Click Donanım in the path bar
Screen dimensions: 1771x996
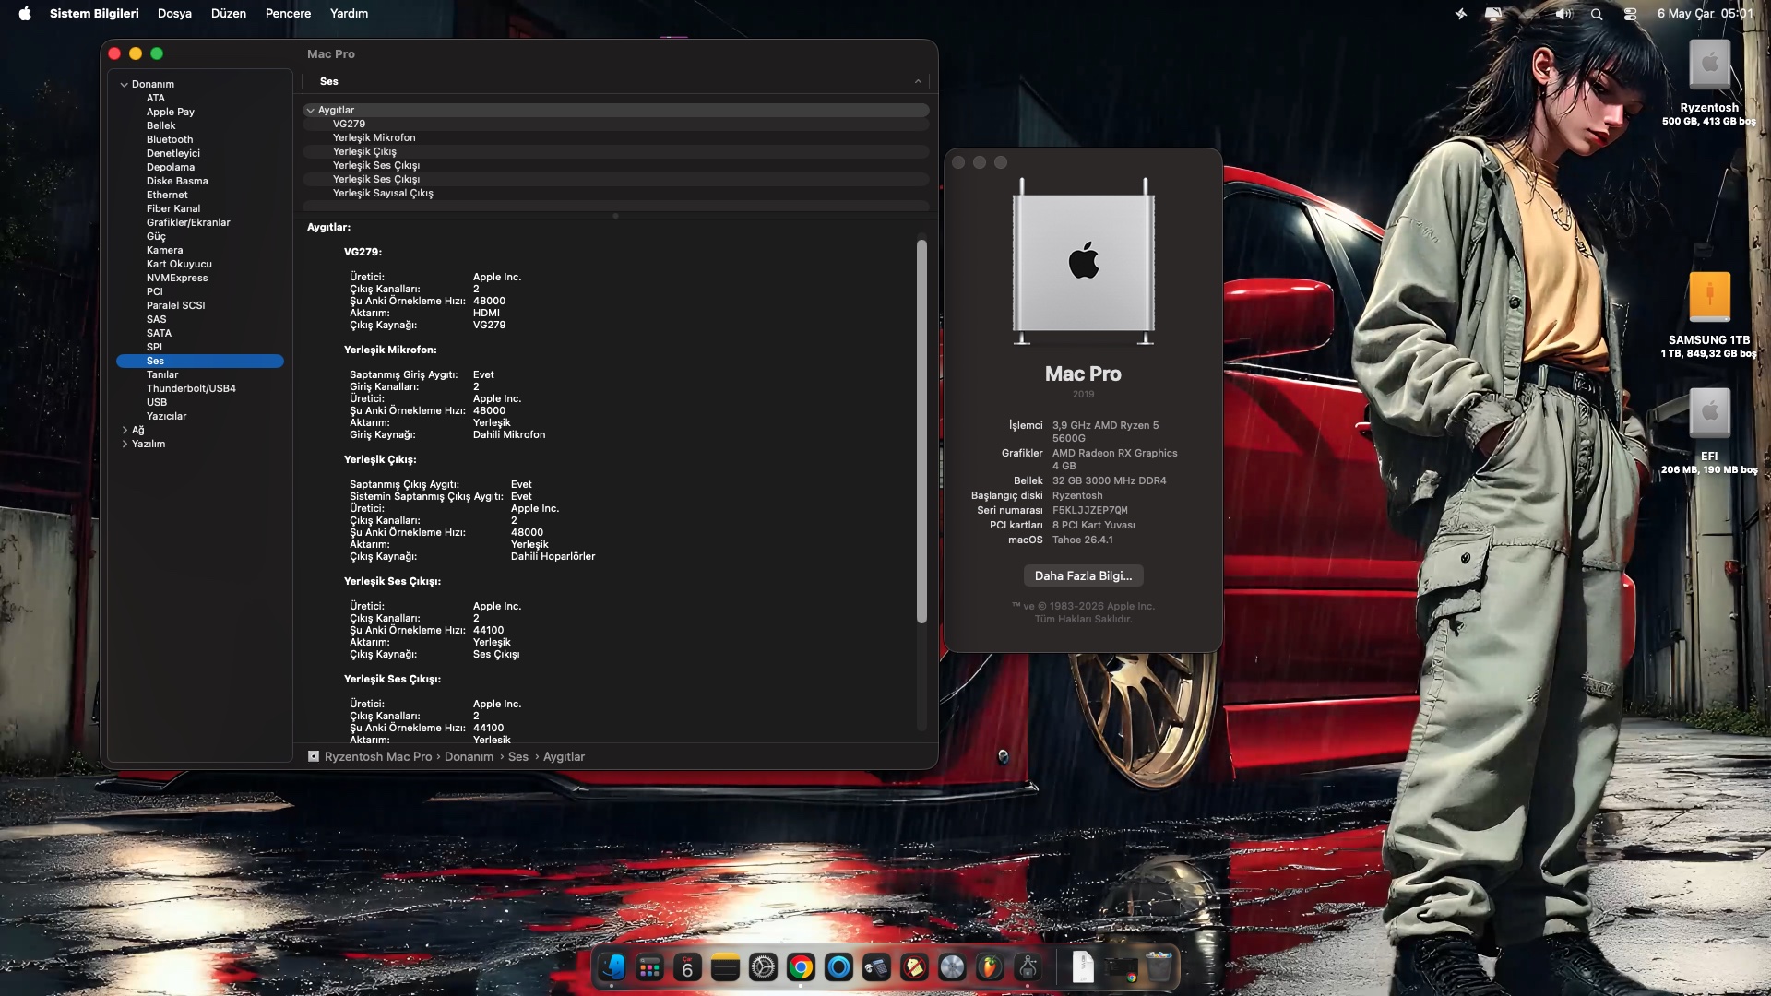(x=469, y=756)
